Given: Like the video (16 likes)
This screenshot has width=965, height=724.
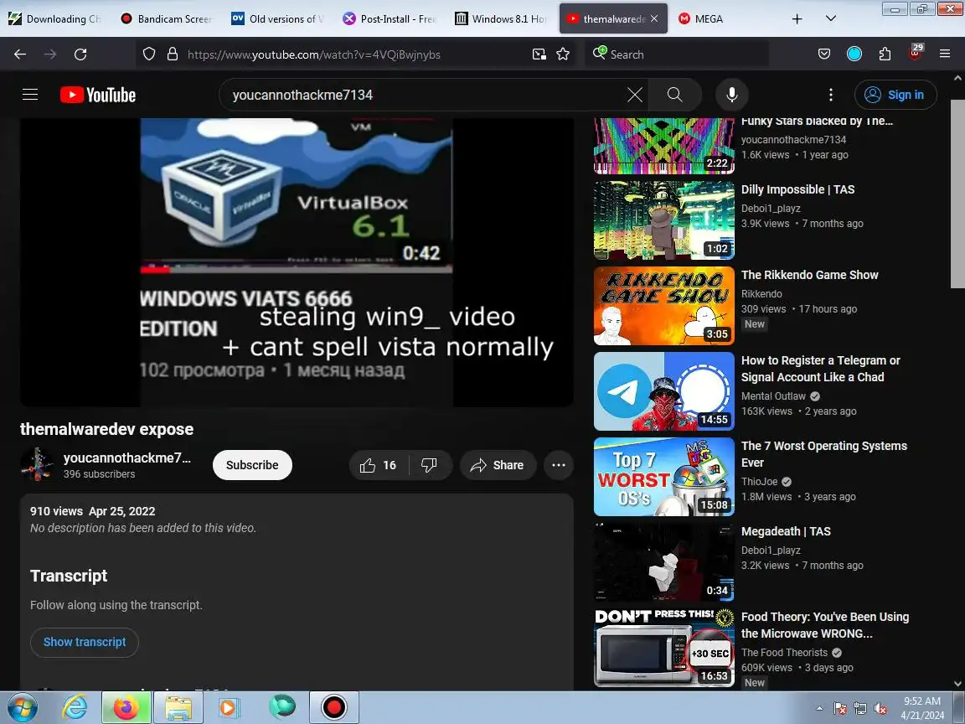Looking at the screenshot, I should pos(379,465).
